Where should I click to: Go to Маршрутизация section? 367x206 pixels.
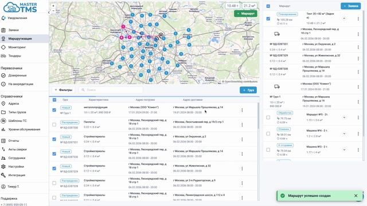(x=24, y=38)
